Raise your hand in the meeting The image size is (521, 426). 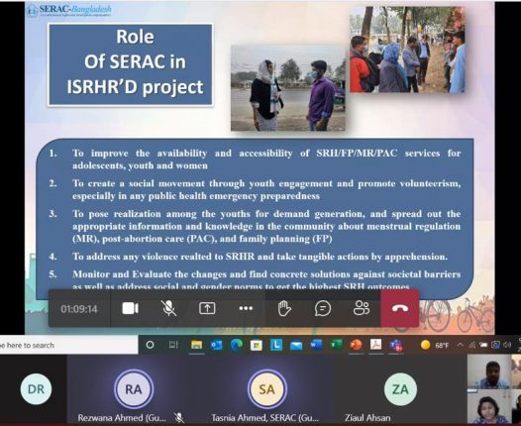(x=284, y=308)
